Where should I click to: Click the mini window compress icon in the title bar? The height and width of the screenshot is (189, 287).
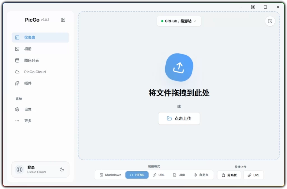[253, 7]
